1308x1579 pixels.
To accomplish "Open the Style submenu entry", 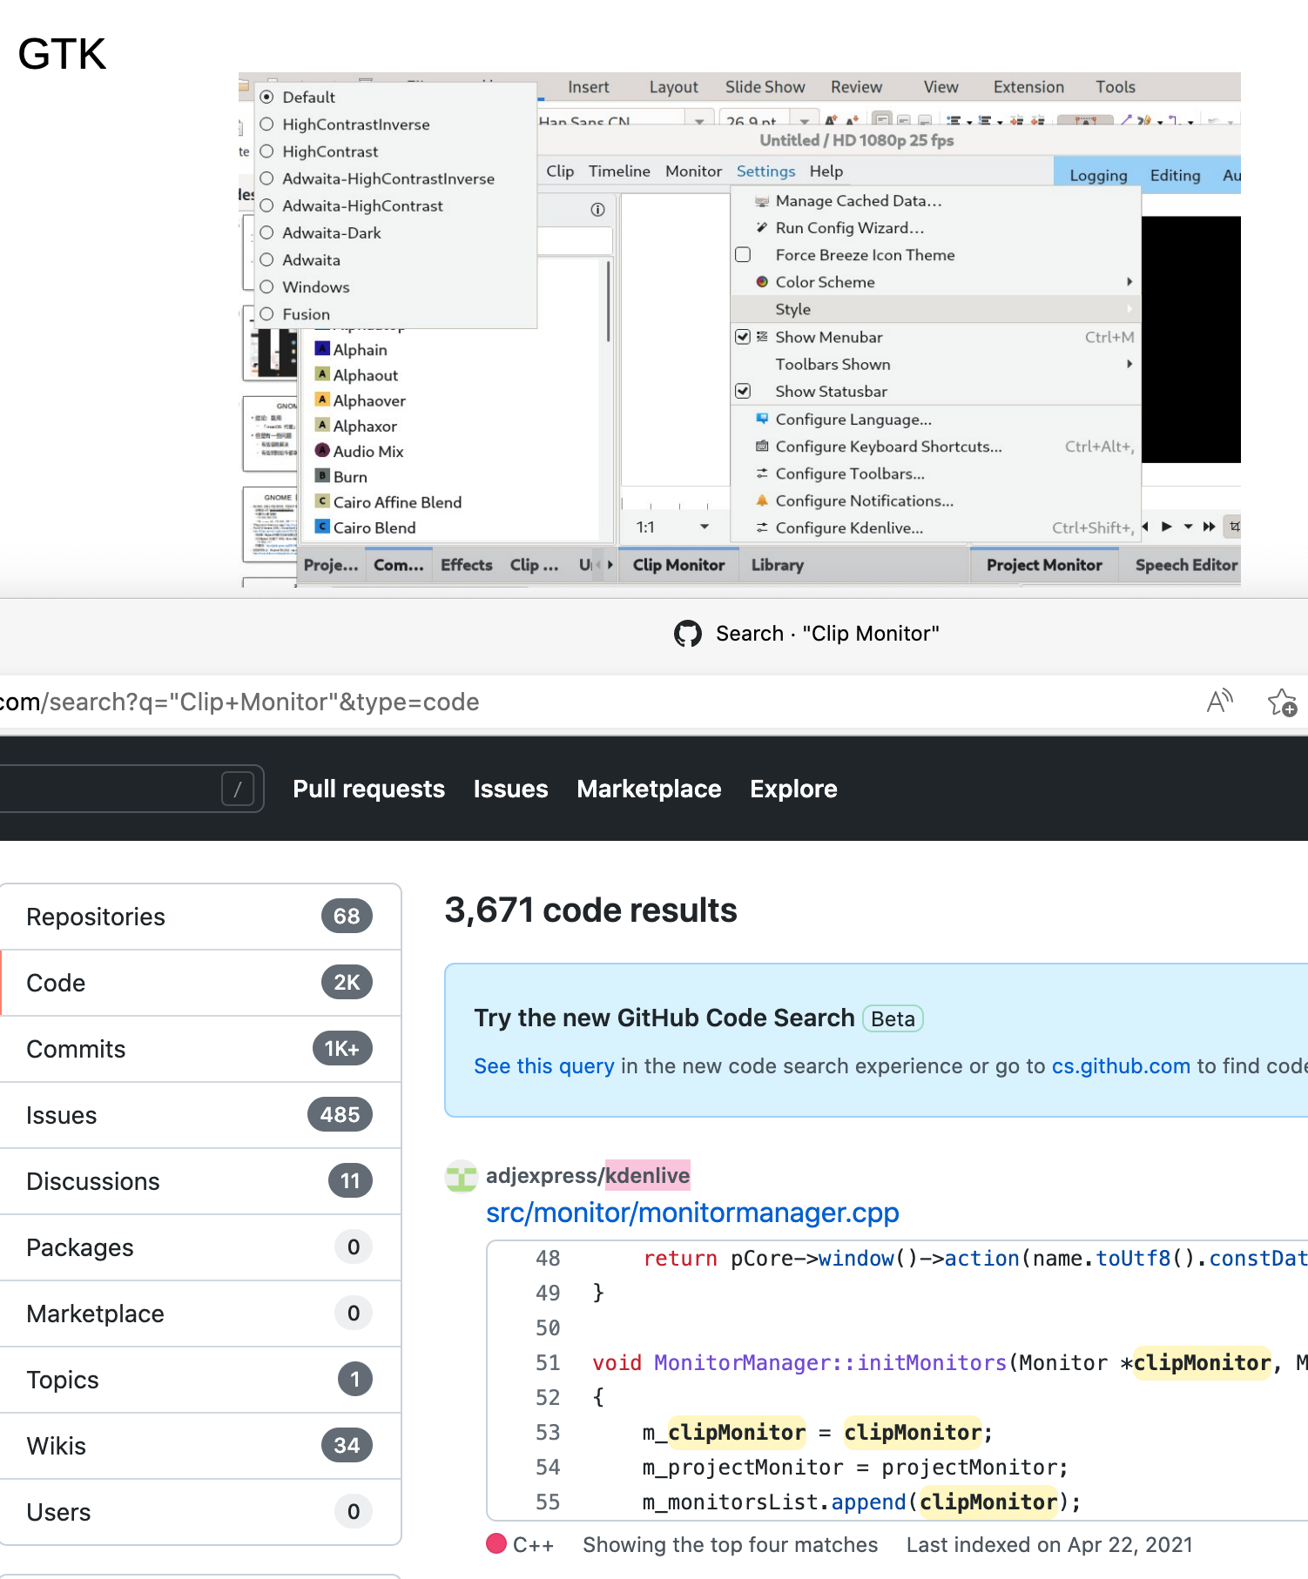I will [936, 309].
